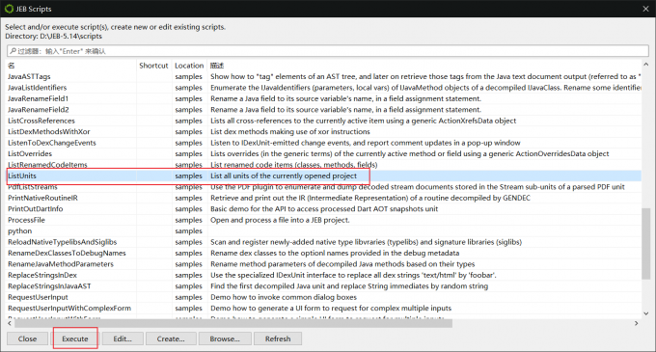
Task: Select the python entry
Action: tap(19, 230)
